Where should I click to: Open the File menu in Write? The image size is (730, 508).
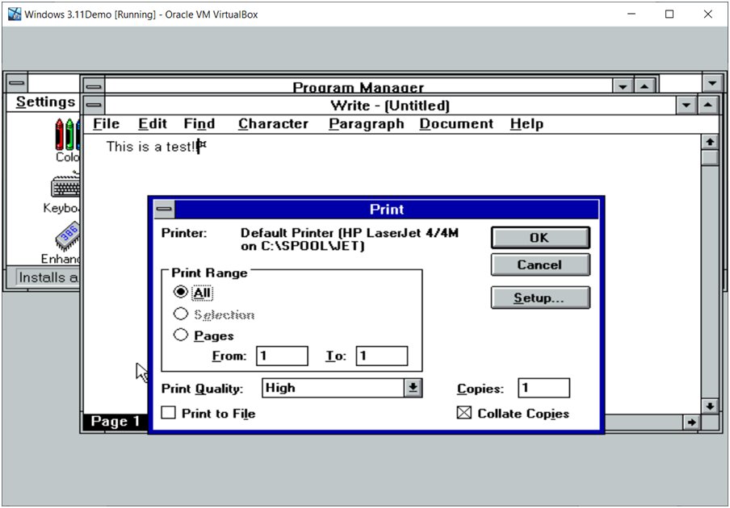(x=106, y=123)
